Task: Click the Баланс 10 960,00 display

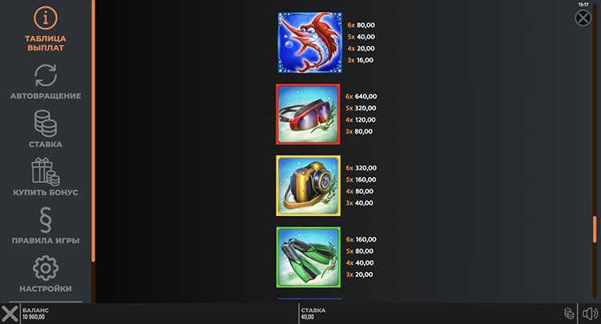Action: click(35, 314)
